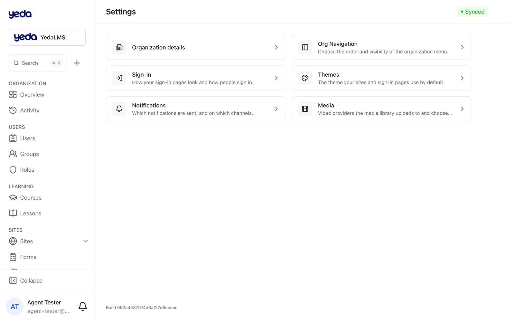Click the Yeda logo at top left
This screenshot has height=322, width=515.
point(20,14)
